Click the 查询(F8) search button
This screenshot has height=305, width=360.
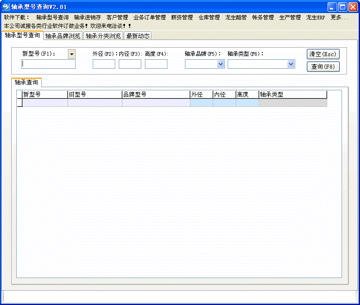tap(323, 66)
